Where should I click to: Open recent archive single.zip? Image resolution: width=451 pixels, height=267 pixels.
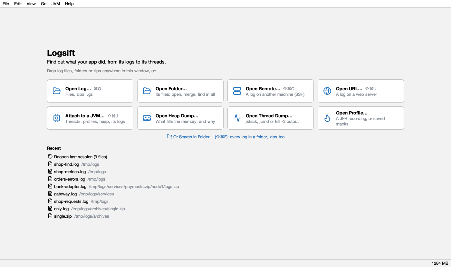[x=63, y=216]
